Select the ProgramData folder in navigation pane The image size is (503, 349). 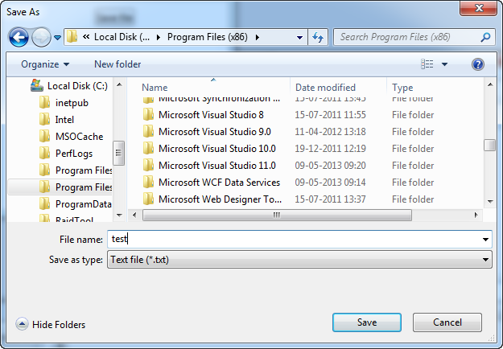click(x=83, y=204)
